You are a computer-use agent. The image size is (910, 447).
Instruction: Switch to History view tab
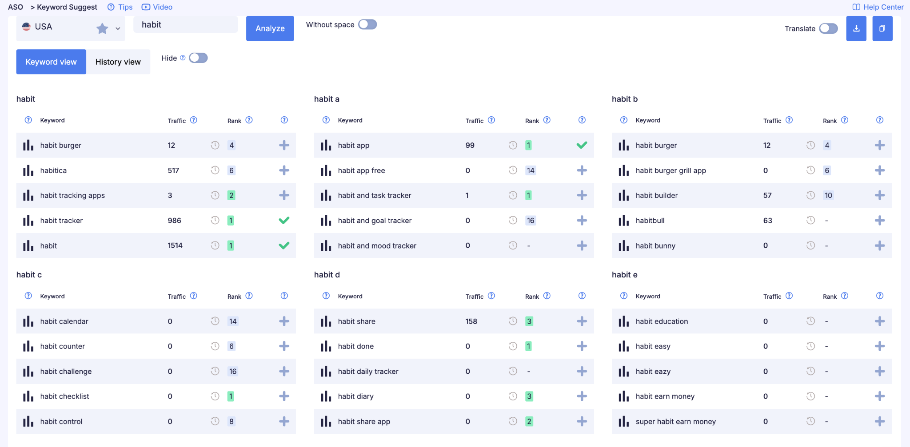pyautogui.click(x=118, y=62)
